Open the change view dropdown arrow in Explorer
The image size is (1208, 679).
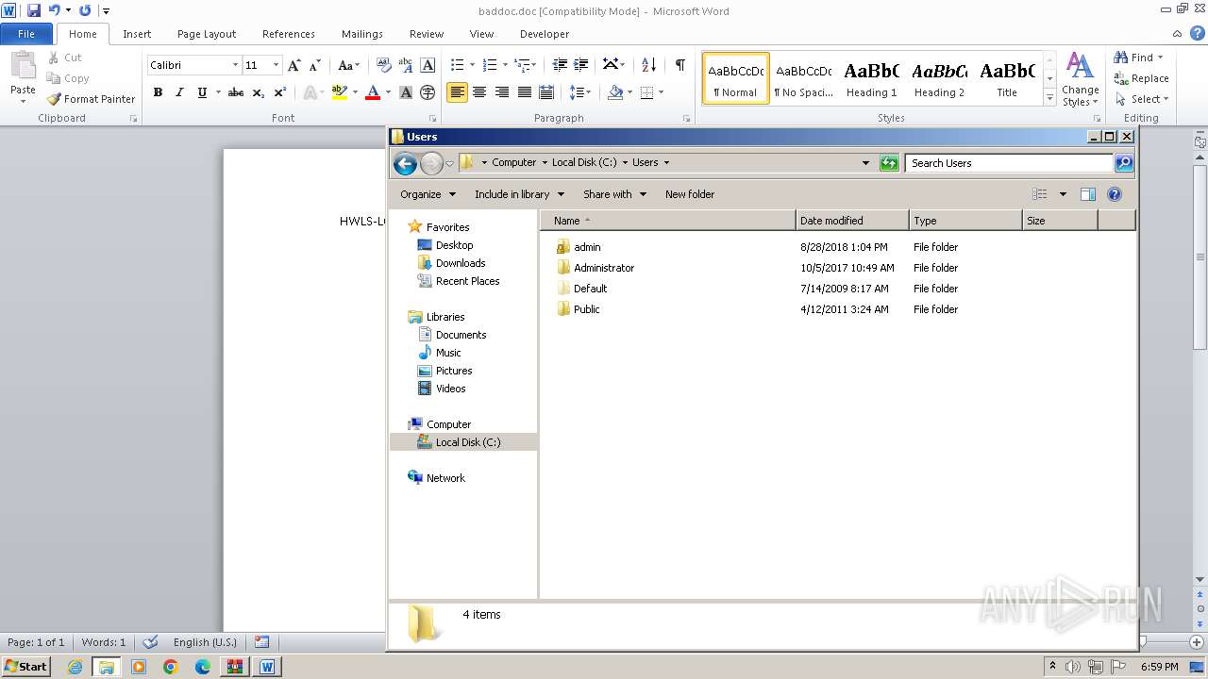tap(1063, 194)
